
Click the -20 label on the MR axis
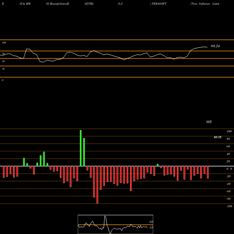tap(228, 176)
